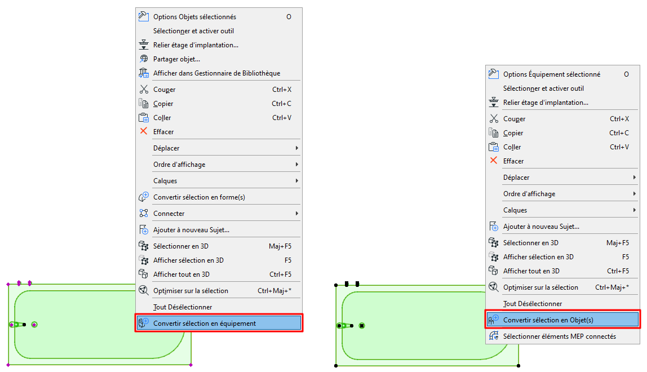Click the Ajouter à nouveau Sujet icon in left menu
Screen dimensions: 647x372
[144, 229]
